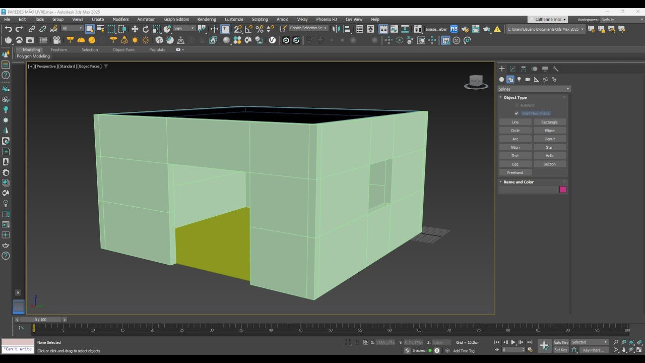Screen dimensions: 645x363
Task: Open the Splines category dropdown
Action: click(534, 89)
